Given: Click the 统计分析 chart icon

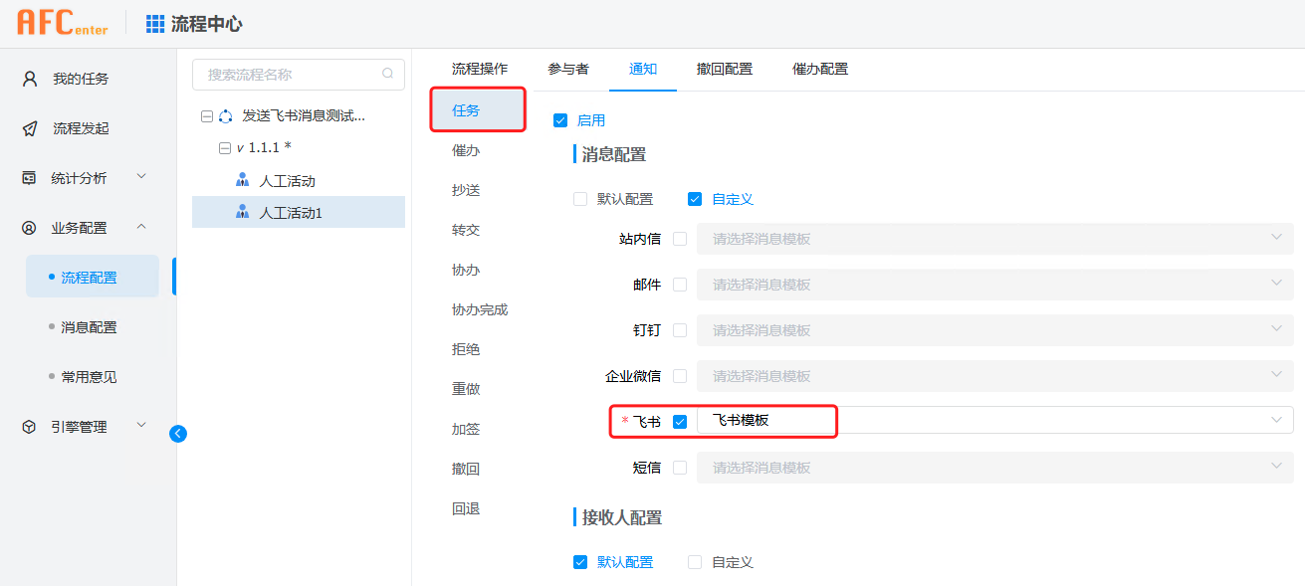Looking at the screenshot, I should pyautogui.click(x=29, y=178).
